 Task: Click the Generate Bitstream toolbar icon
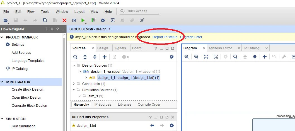pyautogui.click(x=93, y=20)
